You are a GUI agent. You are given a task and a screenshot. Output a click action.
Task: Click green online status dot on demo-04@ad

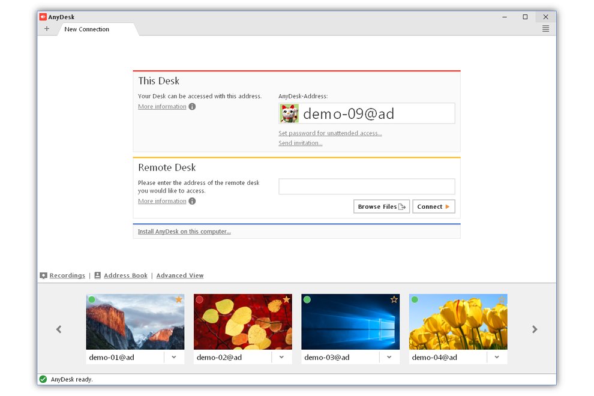415,300
